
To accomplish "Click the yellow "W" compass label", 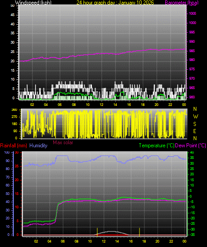I will click(195, 117).
